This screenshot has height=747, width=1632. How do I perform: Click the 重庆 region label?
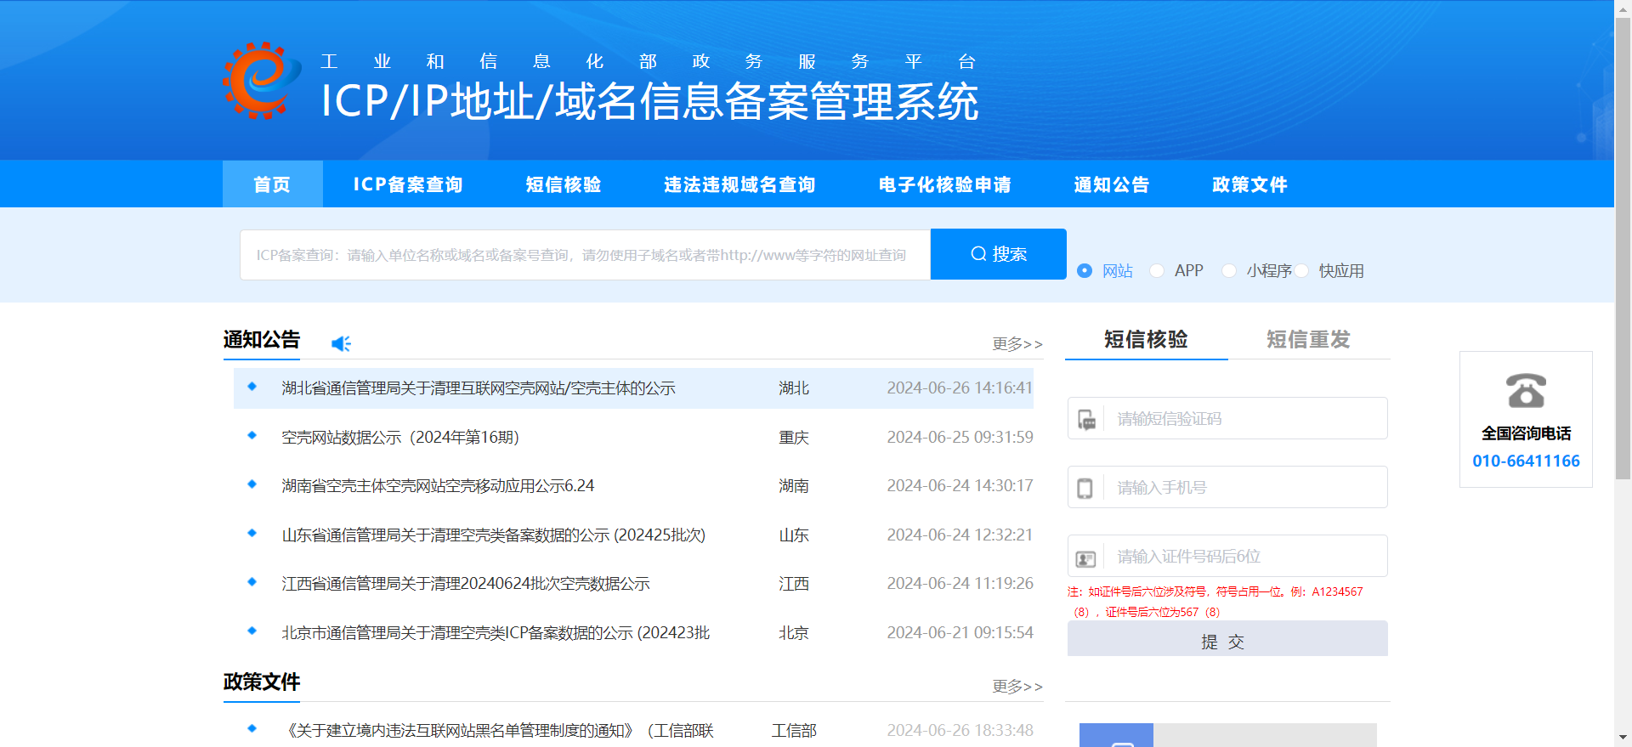(794, 437)
